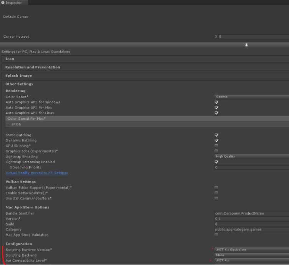Collapse the Other Settings section
This screenshot has width=289, height=265.
pyautogui.click(x=19, y=84)
